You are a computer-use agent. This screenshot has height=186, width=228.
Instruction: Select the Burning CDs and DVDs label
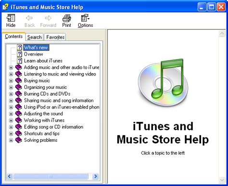click(47, 94)
